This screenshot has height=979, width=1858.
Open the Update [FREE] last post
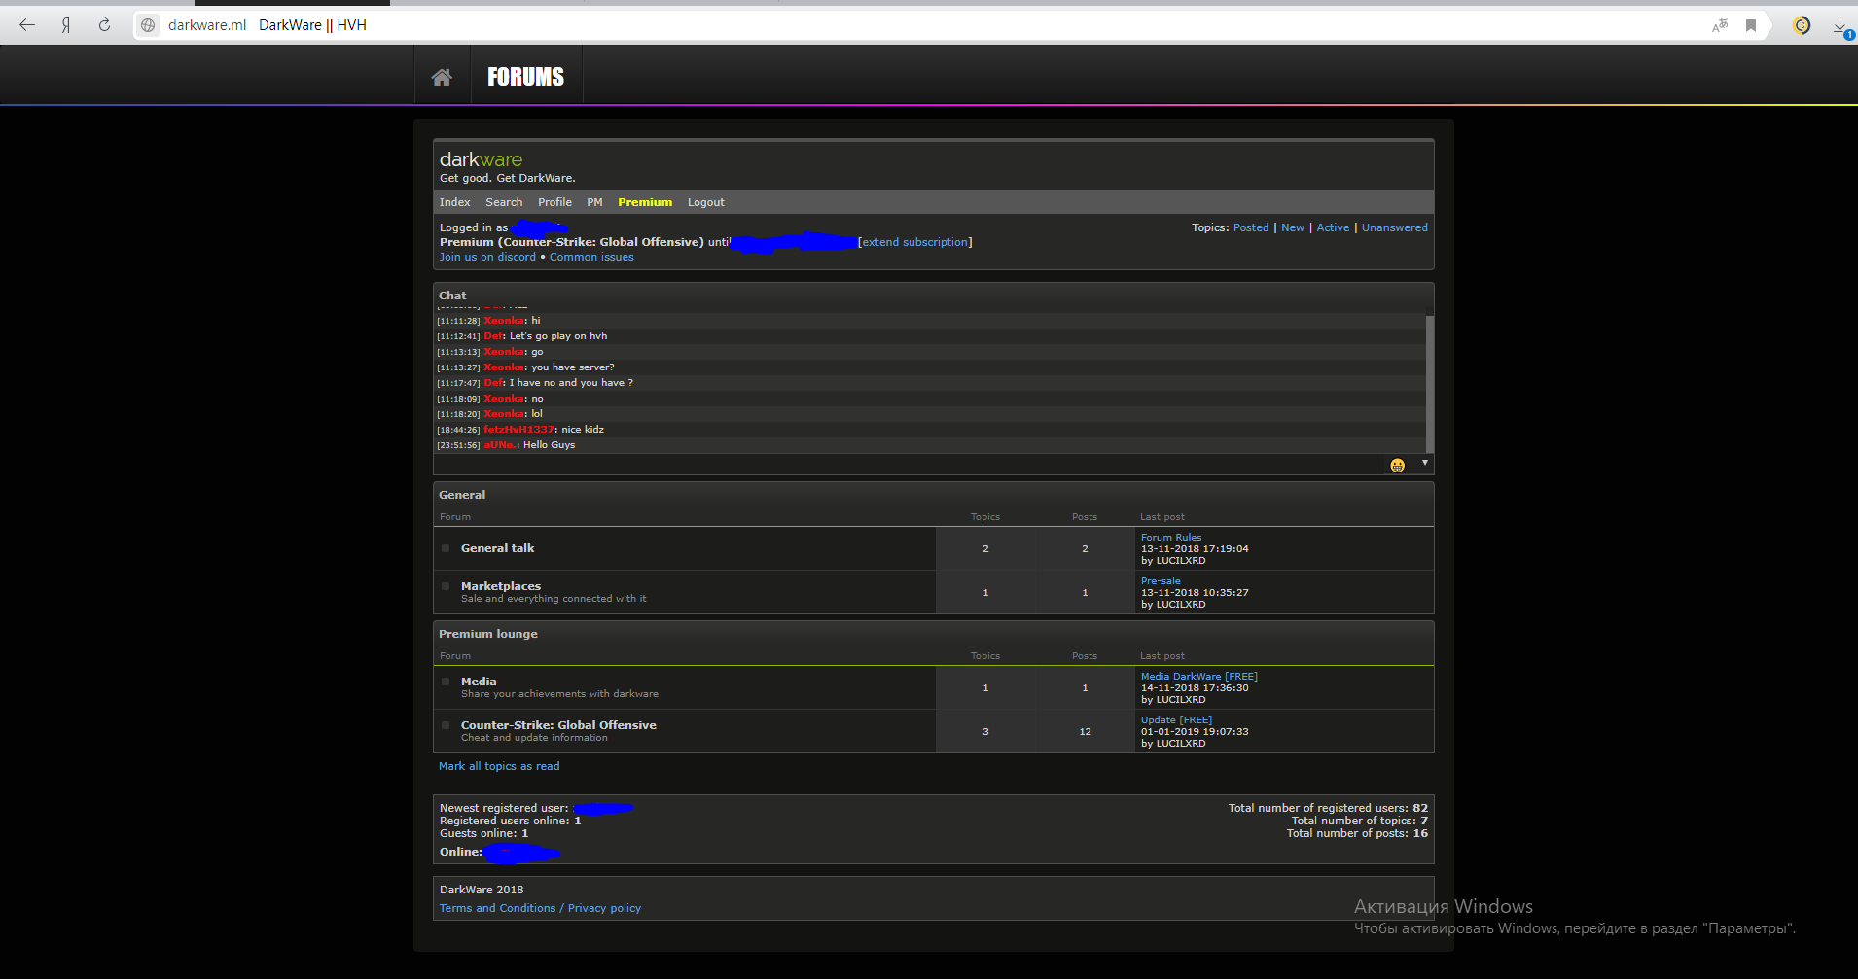(1176, 719)
